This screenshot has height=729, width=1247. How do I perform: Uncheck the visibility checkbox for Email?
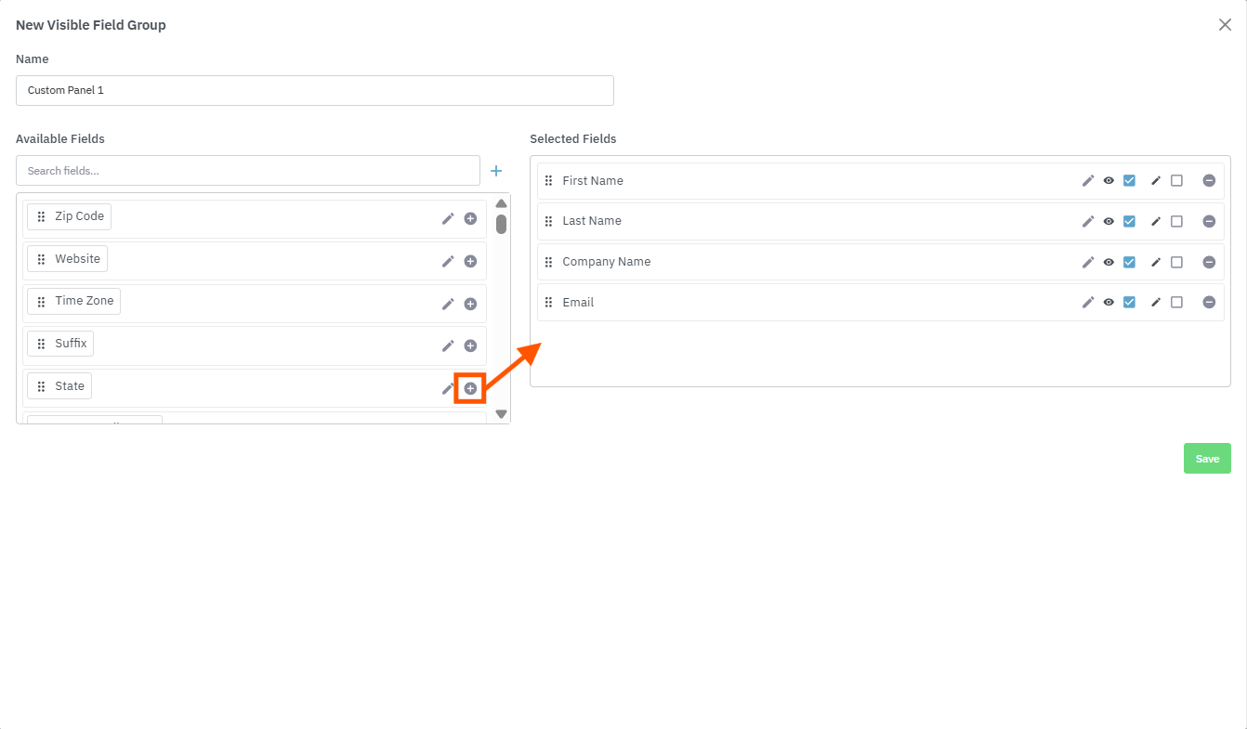click(x=1129, y=302)
